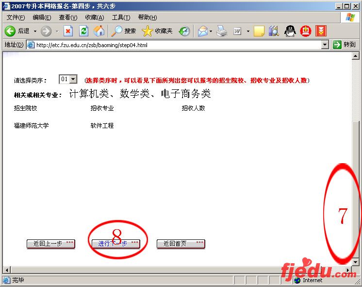Expand the address bar URL dropdown arrow

point(325,45)
